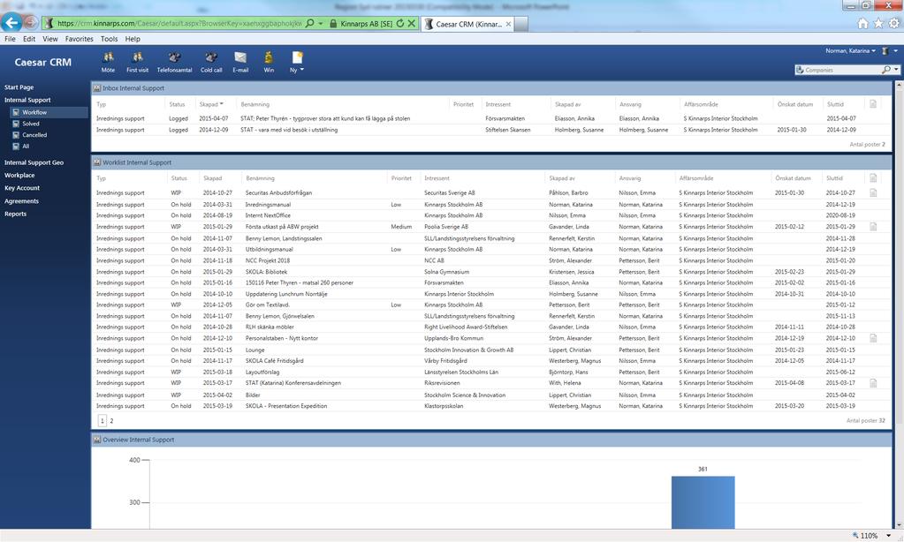
Task: Click the address bar search magnifier
Action: 309,24
